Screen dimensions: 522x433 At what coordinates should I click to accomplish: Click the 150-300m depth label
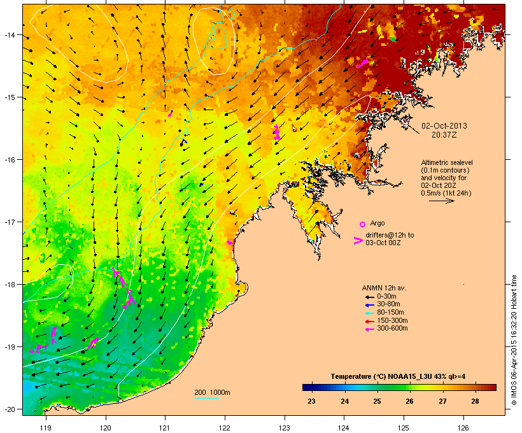392,320
